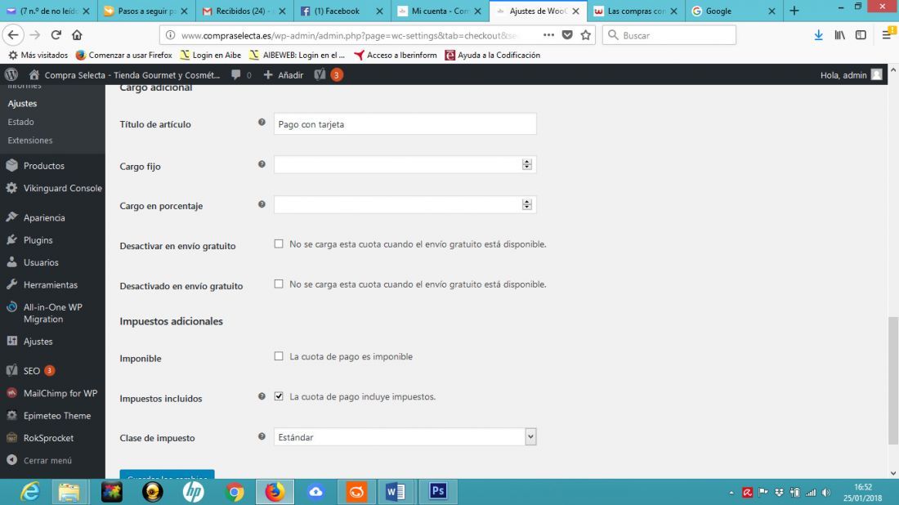Screen dimensions: 899x505
Task: Open Microsoft Word from the taskbar
Action: pos(396,491)
